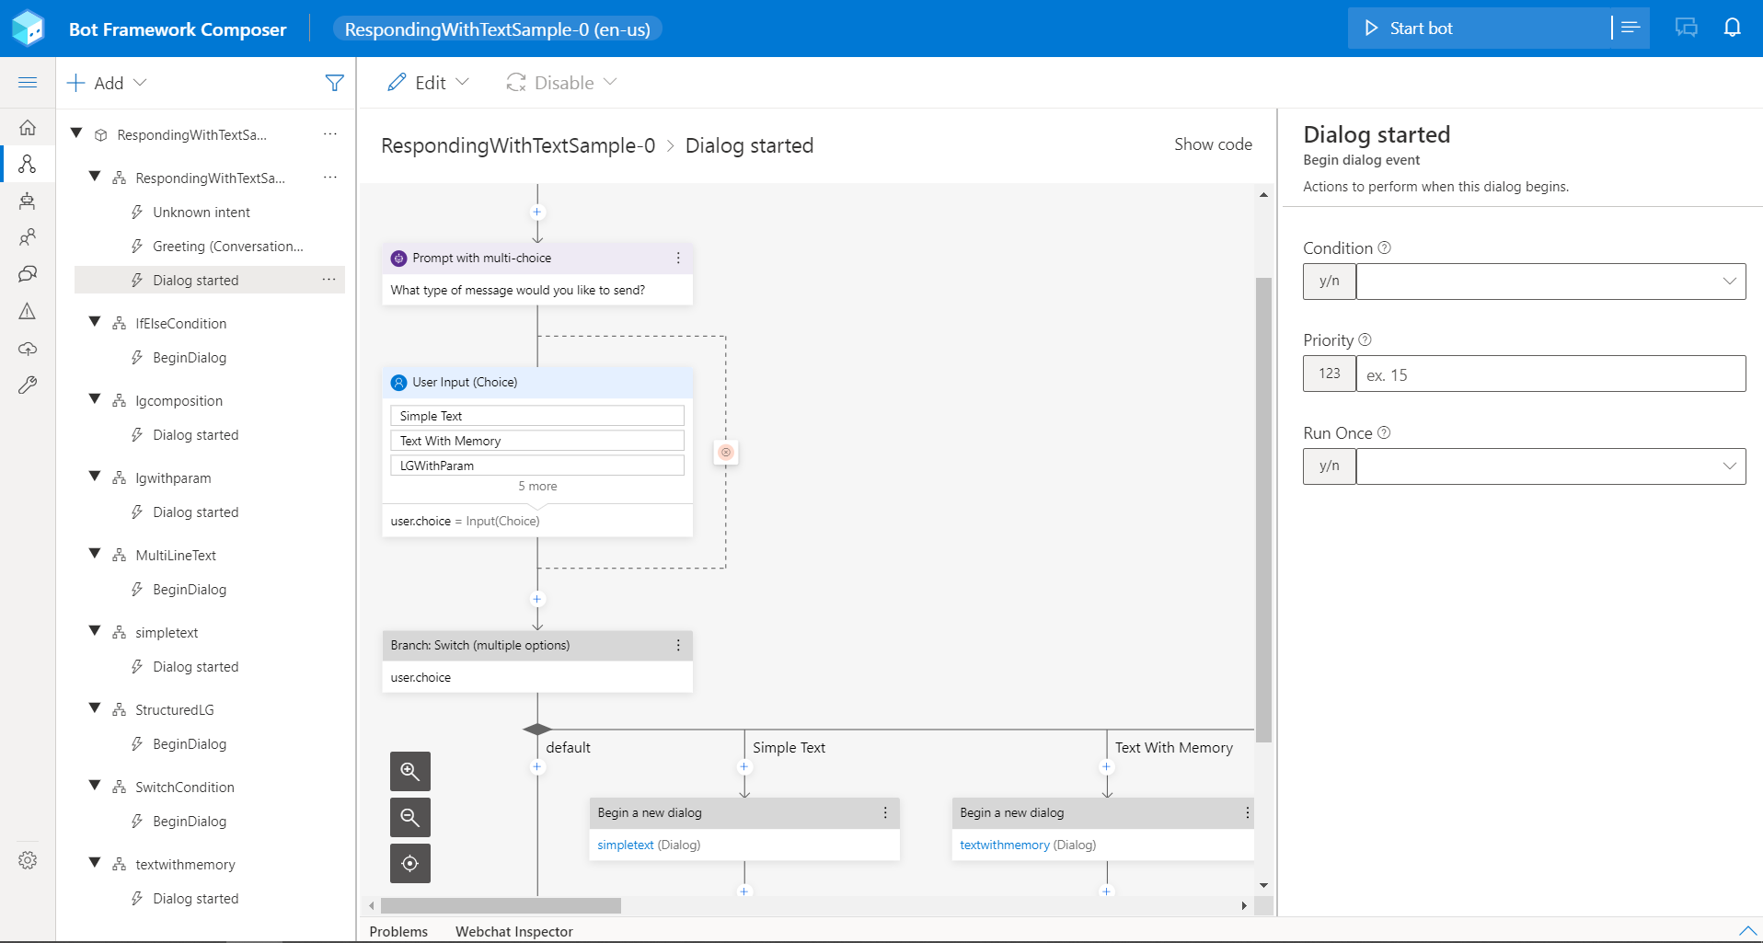Click the Bot Framework Composer logo
Screen dimensions: 1763x943
[x=29, y=28]
